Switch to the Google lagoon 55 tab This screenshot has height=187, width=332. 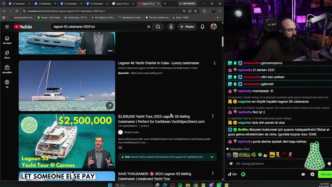(x=123, y=4)
